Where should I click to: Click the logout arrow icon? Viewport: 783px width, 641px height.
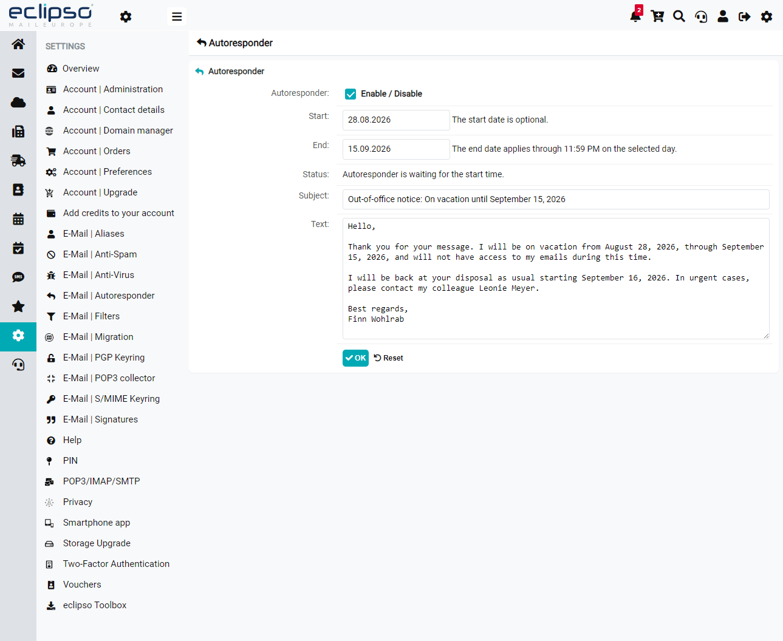745,16
